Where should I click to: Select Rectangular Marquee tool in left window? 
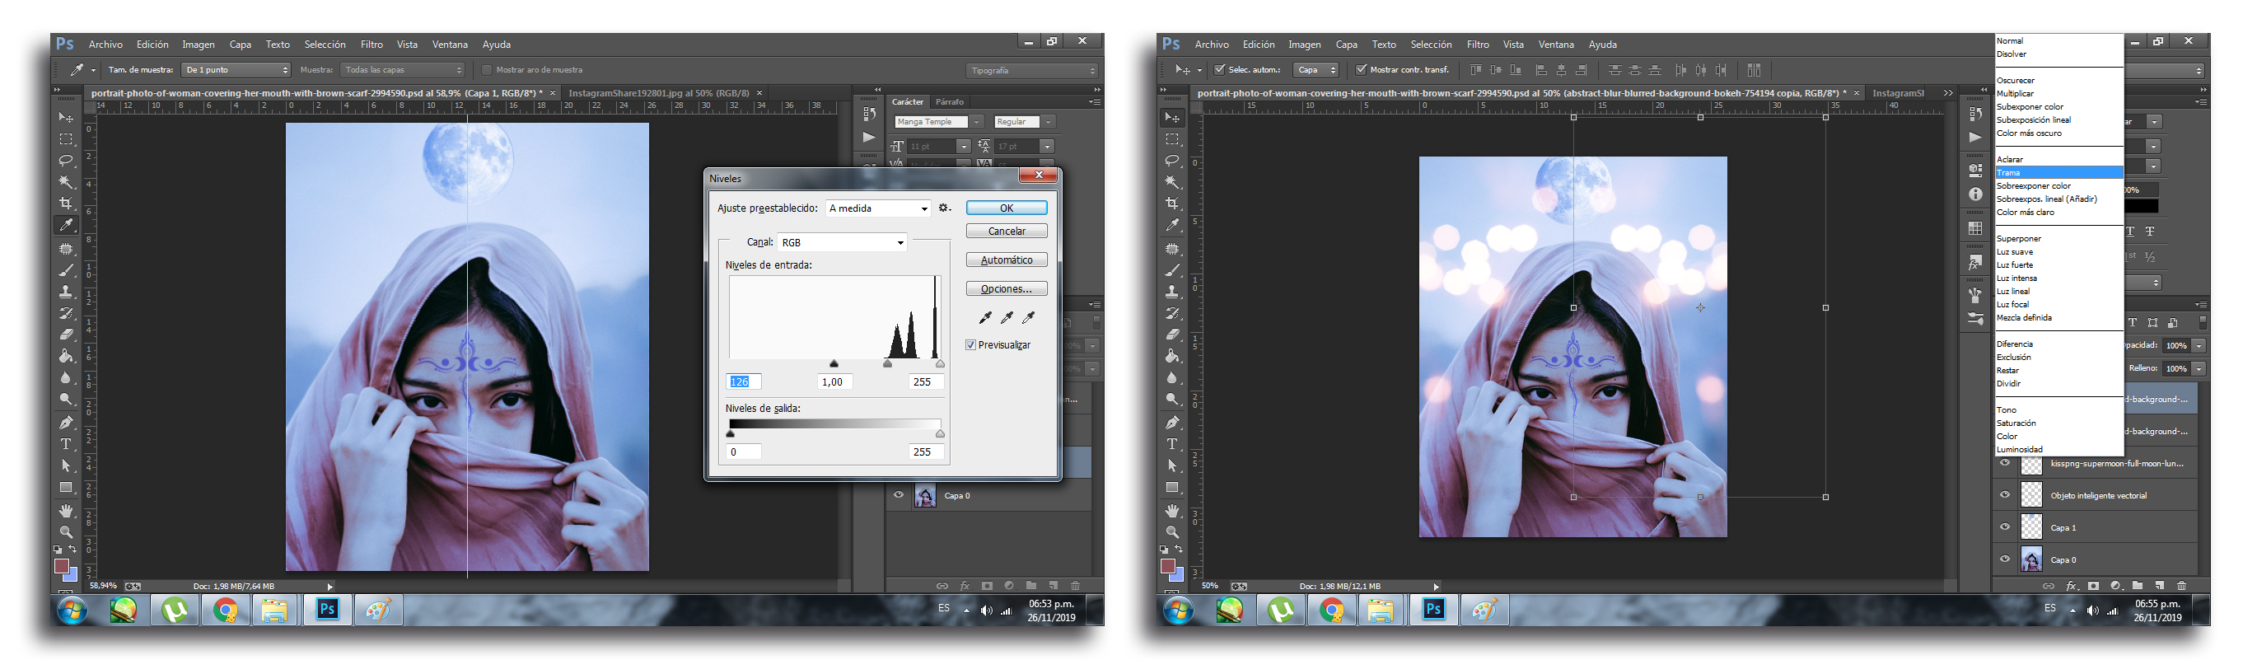coord(67,139)
